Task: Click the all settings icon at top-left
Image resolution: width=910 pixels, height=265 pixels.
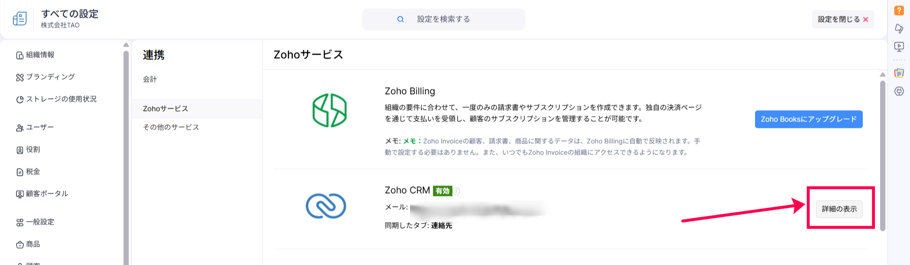Action: (x=20, y=19)
